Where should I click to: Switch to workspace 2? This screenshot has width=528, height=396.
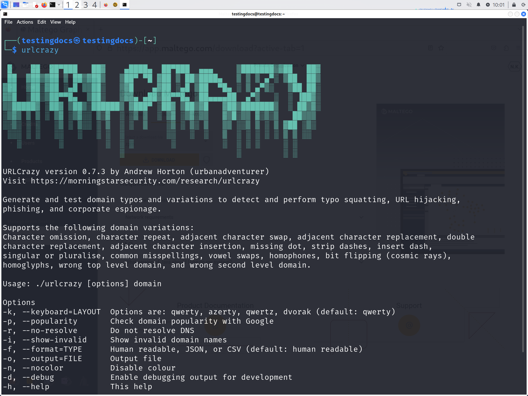tap(77, 5)
